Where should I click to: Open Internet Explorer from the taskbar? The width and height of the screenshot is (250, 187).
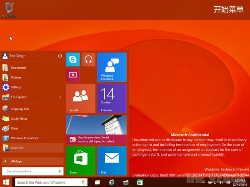(112, 182)
